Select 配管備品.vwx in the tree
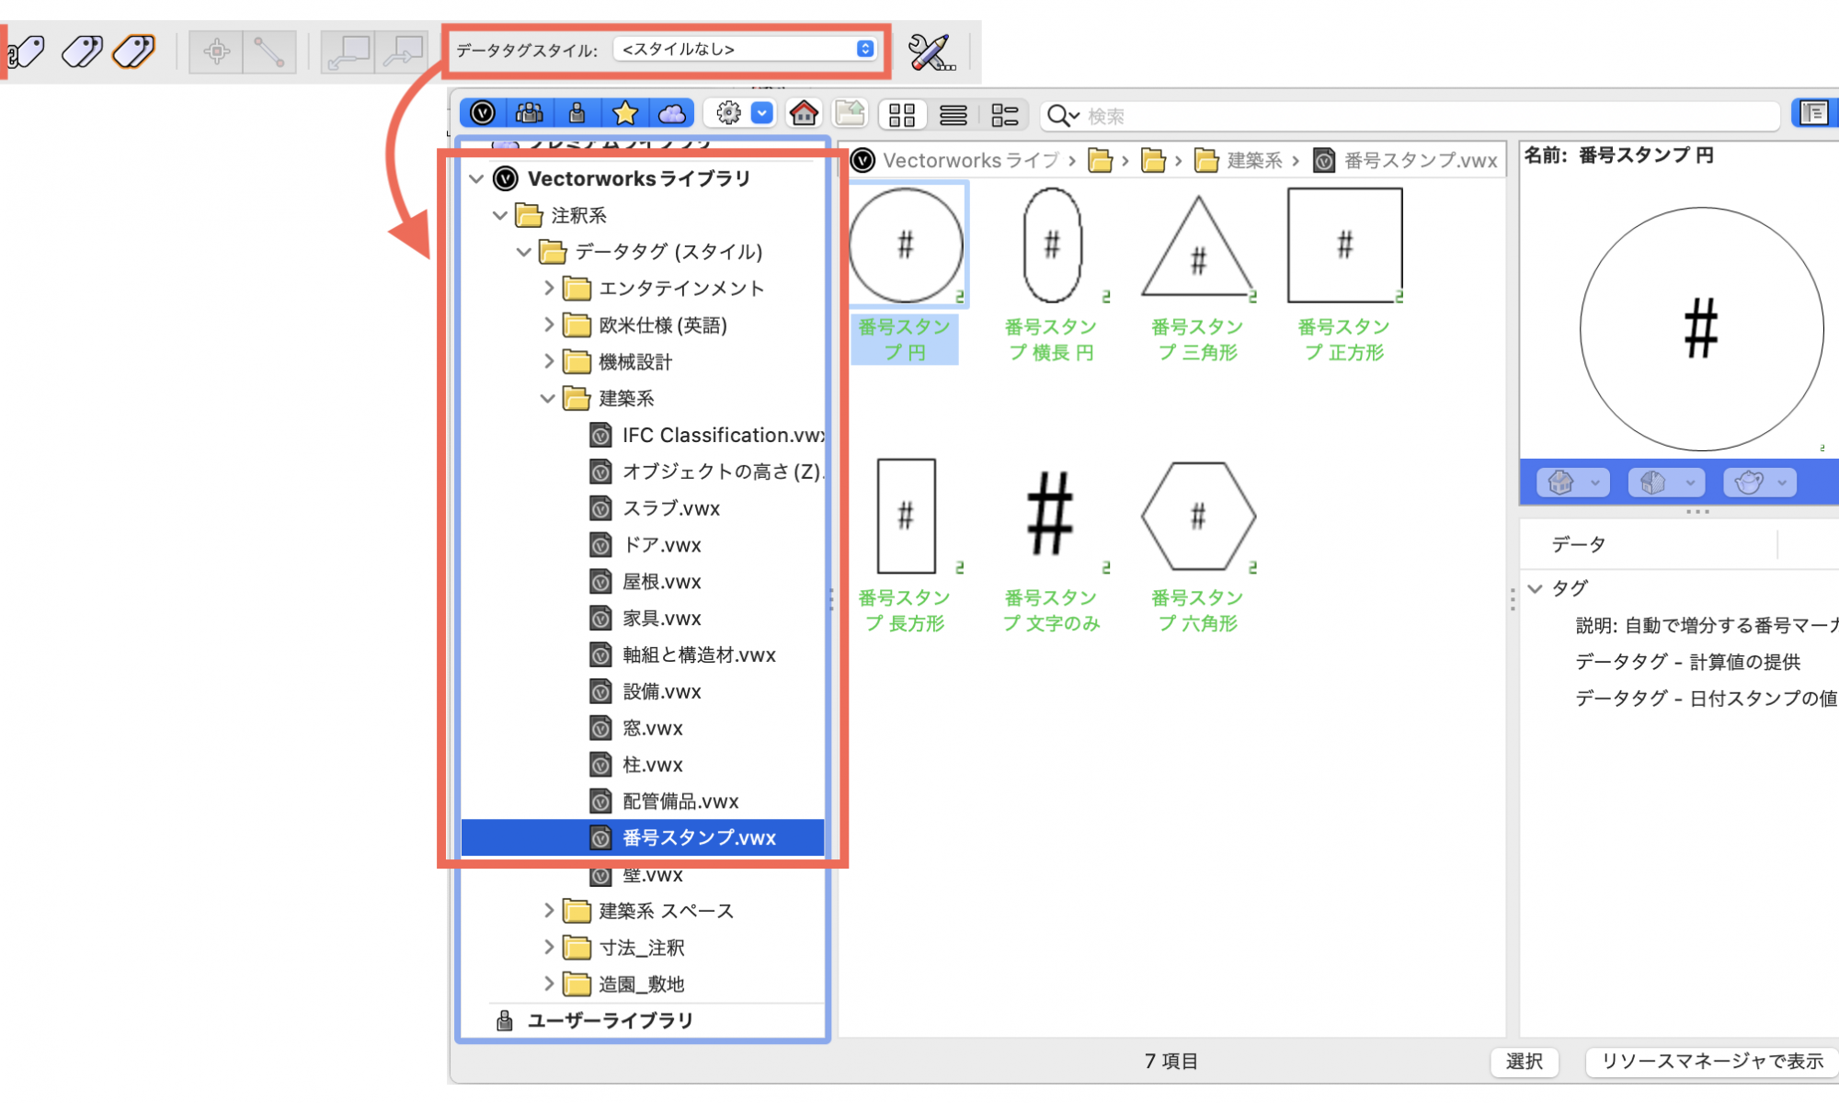This screenshot has width=1839, height=1103. point(664,802)
